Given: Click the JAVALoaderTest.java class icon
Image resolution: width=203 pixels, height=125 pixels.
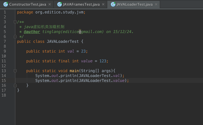Looking at the screenshot, I should 113,4.
